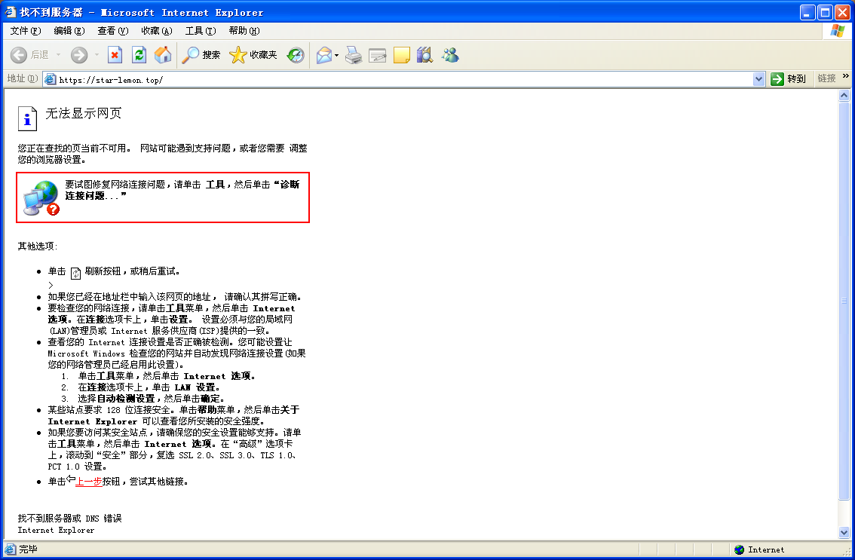Click the 找不到服务器或 DNS 错误 text
Viewport: 855px width, 560px height.
pos(70,519)
